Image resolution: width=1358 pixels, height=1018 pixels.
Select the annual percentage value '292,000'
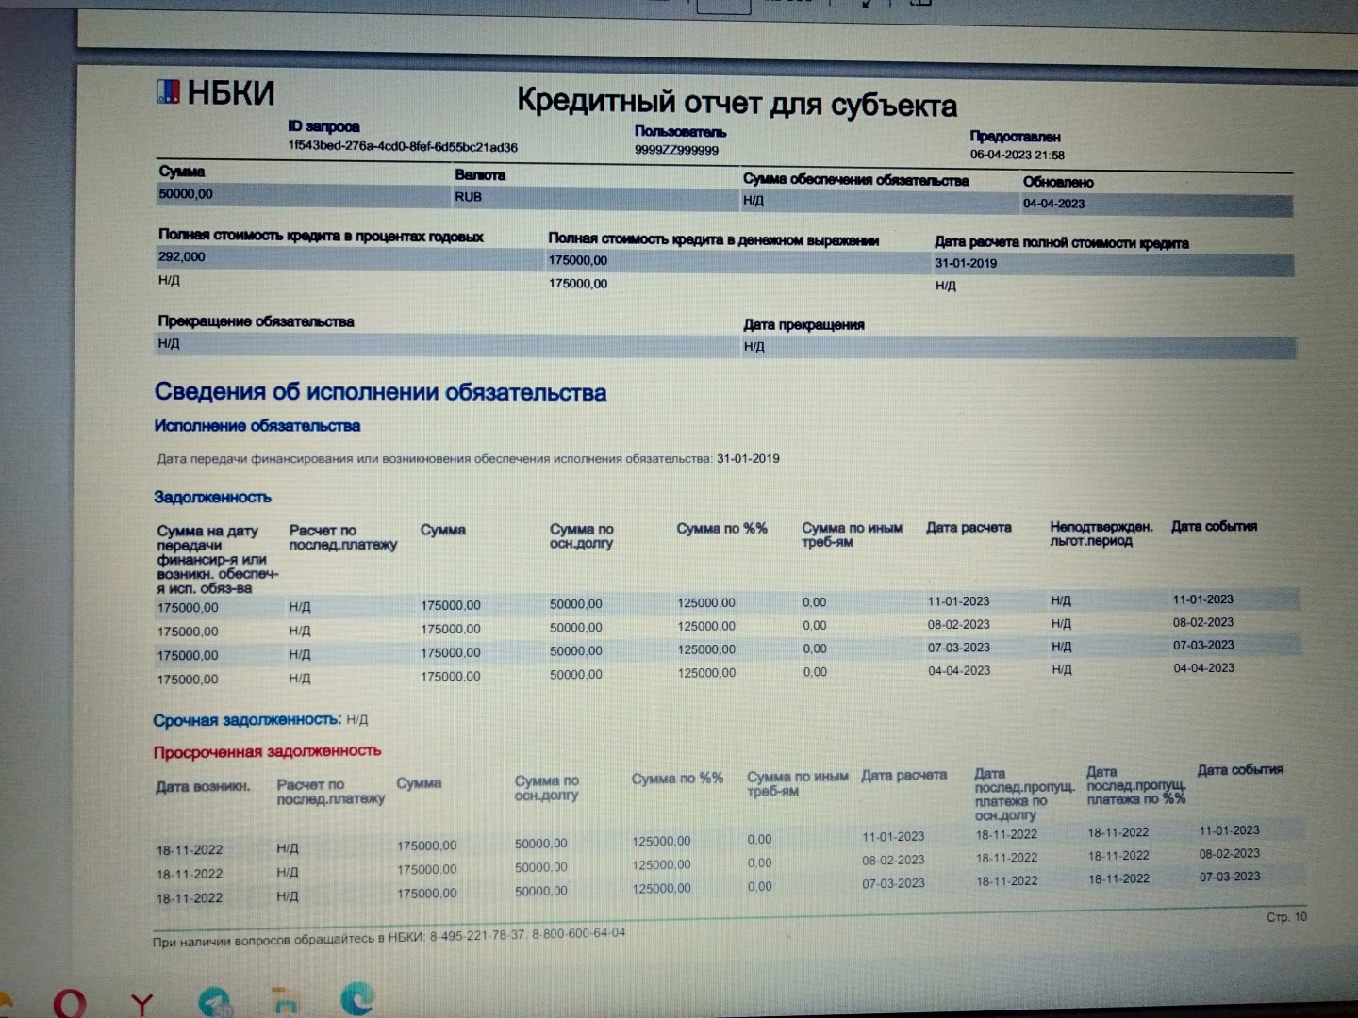tap(181, 256)
